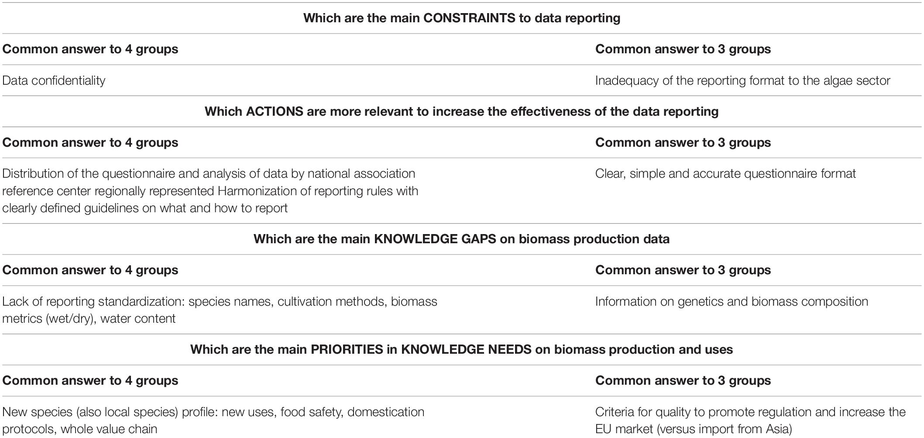
Task: Select Distribution of the questionnaire paragraph
Action: click(x=210, y=191)
